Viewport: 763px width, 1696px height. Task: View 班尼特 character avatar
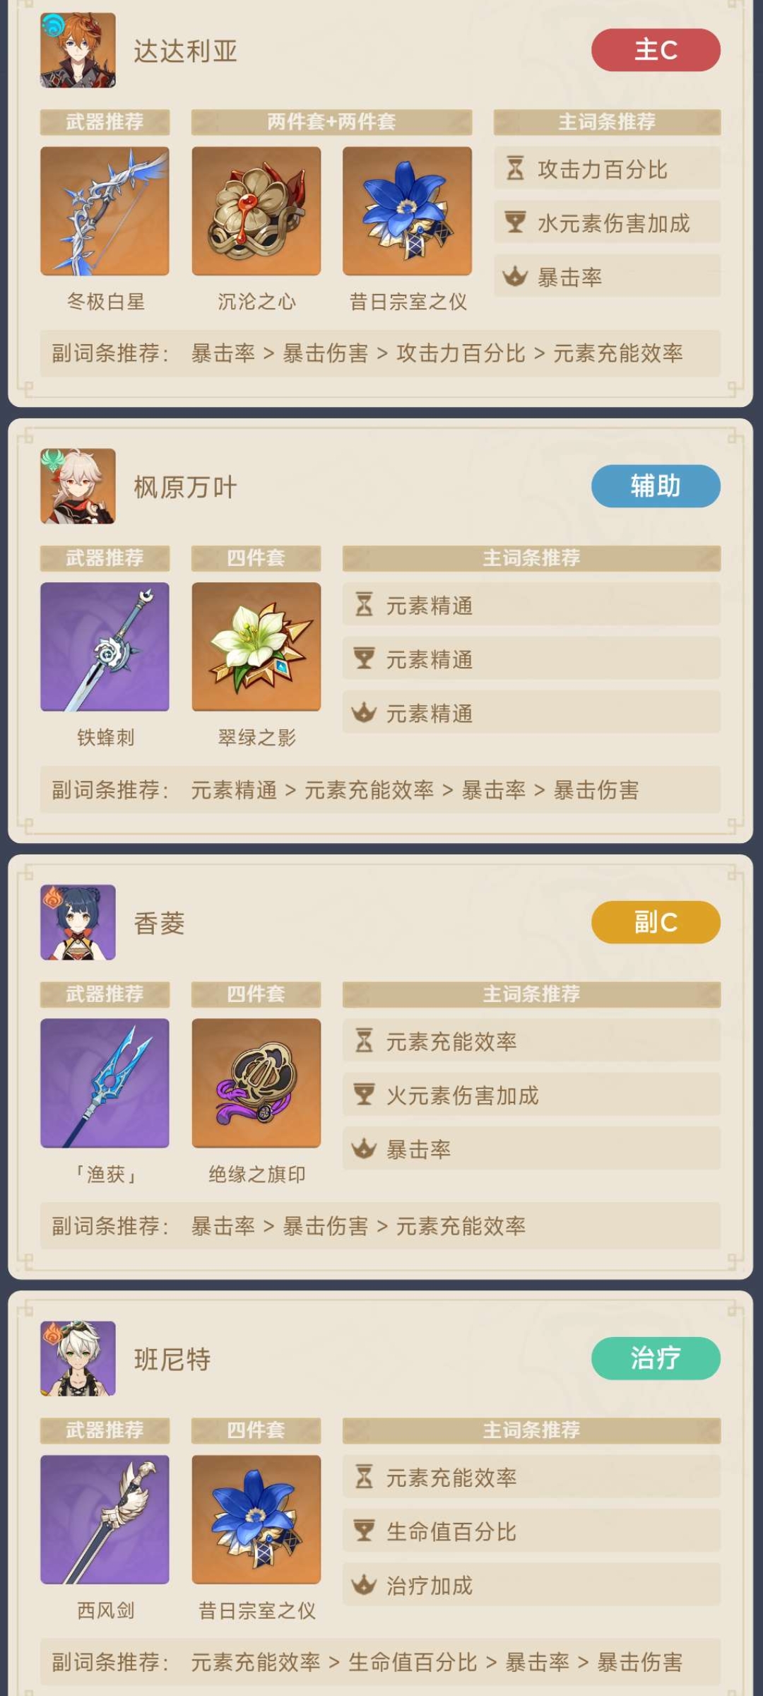[x=78, y=1358]
